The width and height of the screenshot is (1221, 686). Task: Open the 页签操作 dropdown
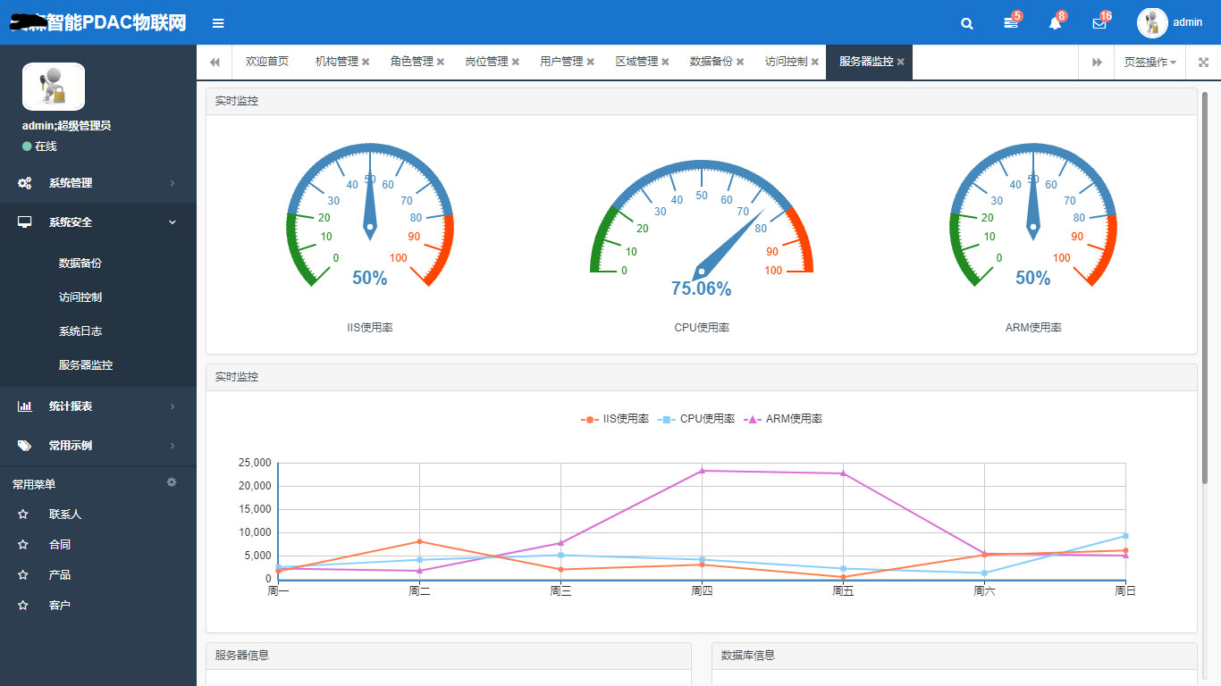tap(1149, 62)
